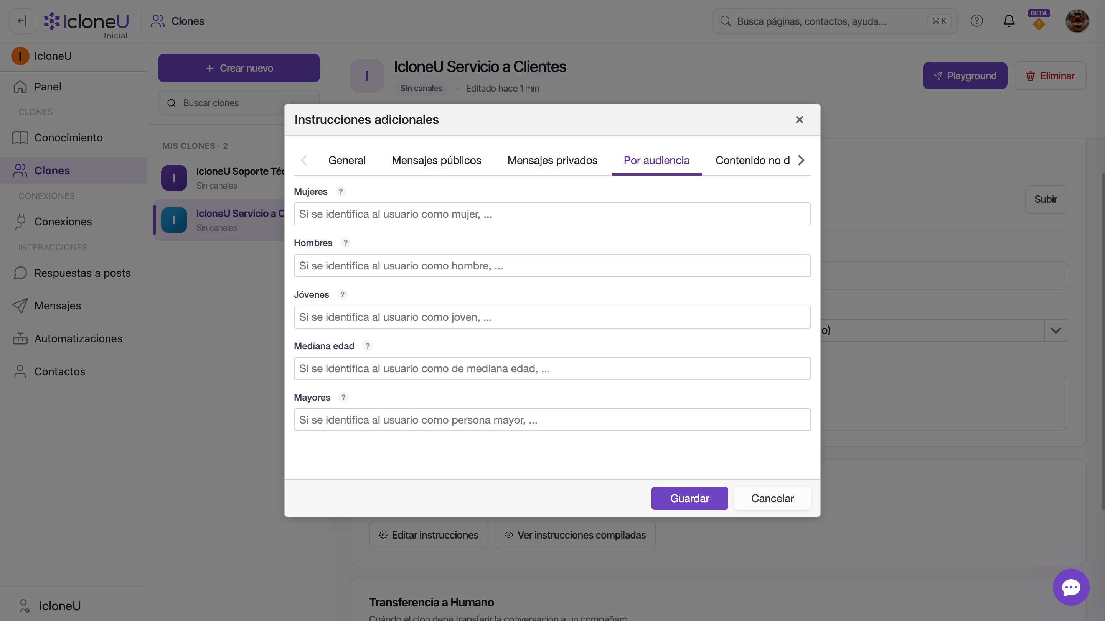Click the Mediana edad help icon
Screen dimensions: 1105x621
point(367,346)
